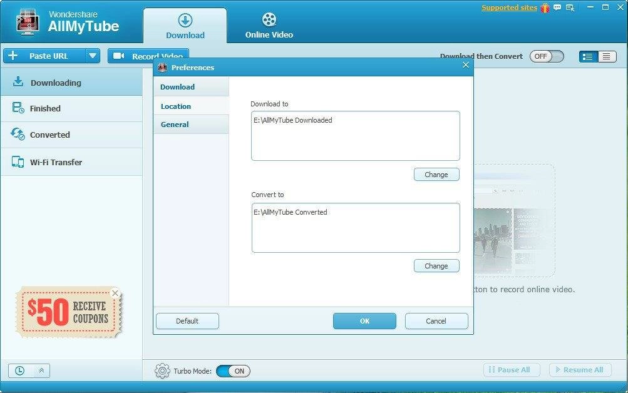Click the Wi-Fi Transfer devices icon
628x393 pixels.
point(18,161)
